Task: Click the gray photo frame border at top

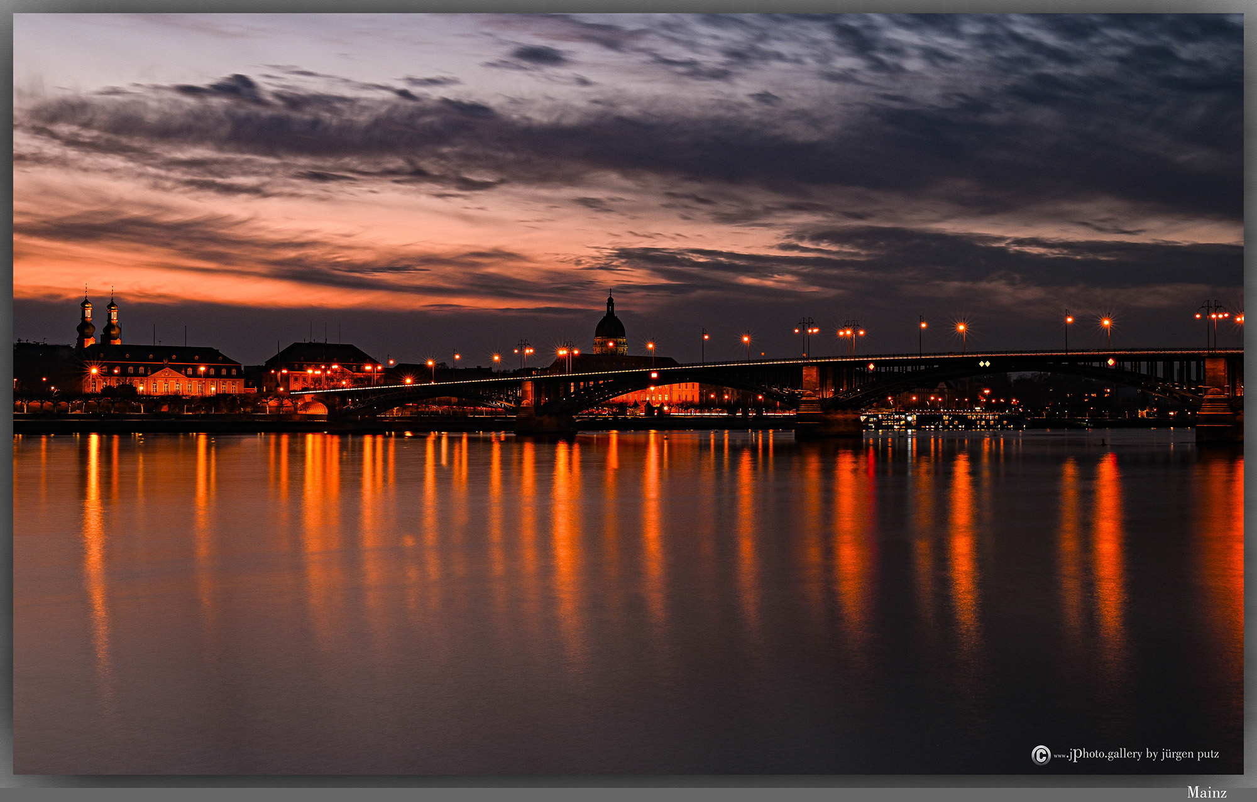Action: [628, 6]
